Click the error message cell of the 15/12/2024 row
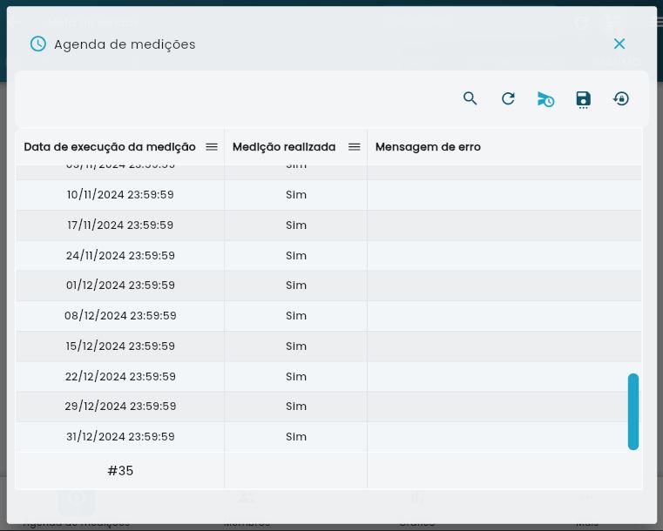The width and height of the screenshot is (663, 531). pyautogui.click(x=504, y=346)
